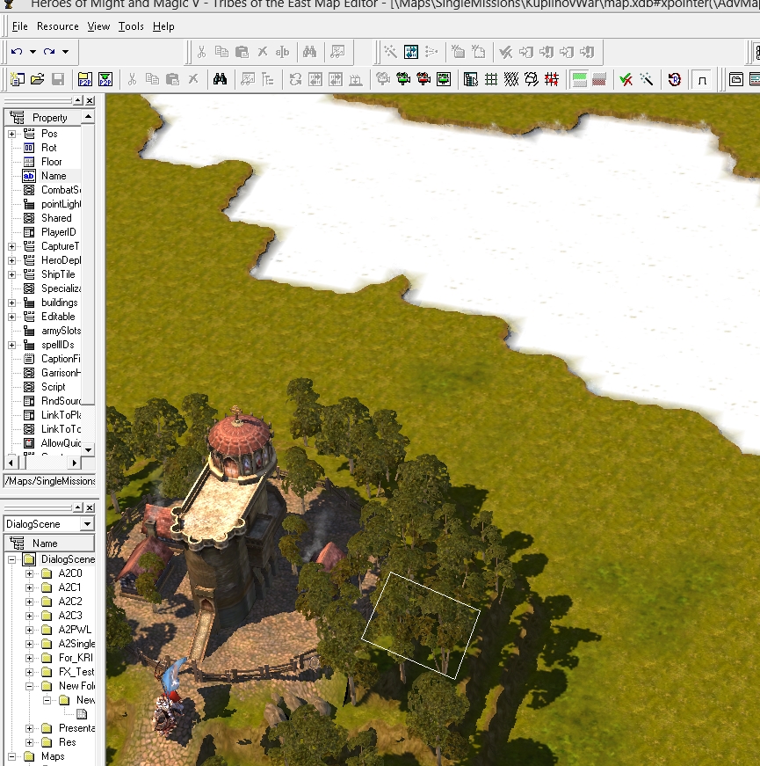Open the Tools menu

[x=131, y=26]
